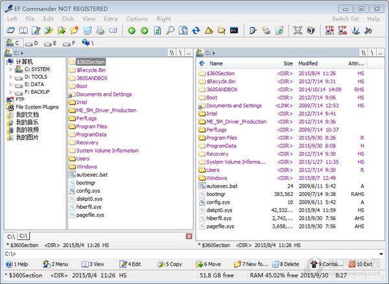The width and height of the screenshot is (389, 284).
Task: Open the Disk menu
Action: pyautogui.click(x=68, y=19)
